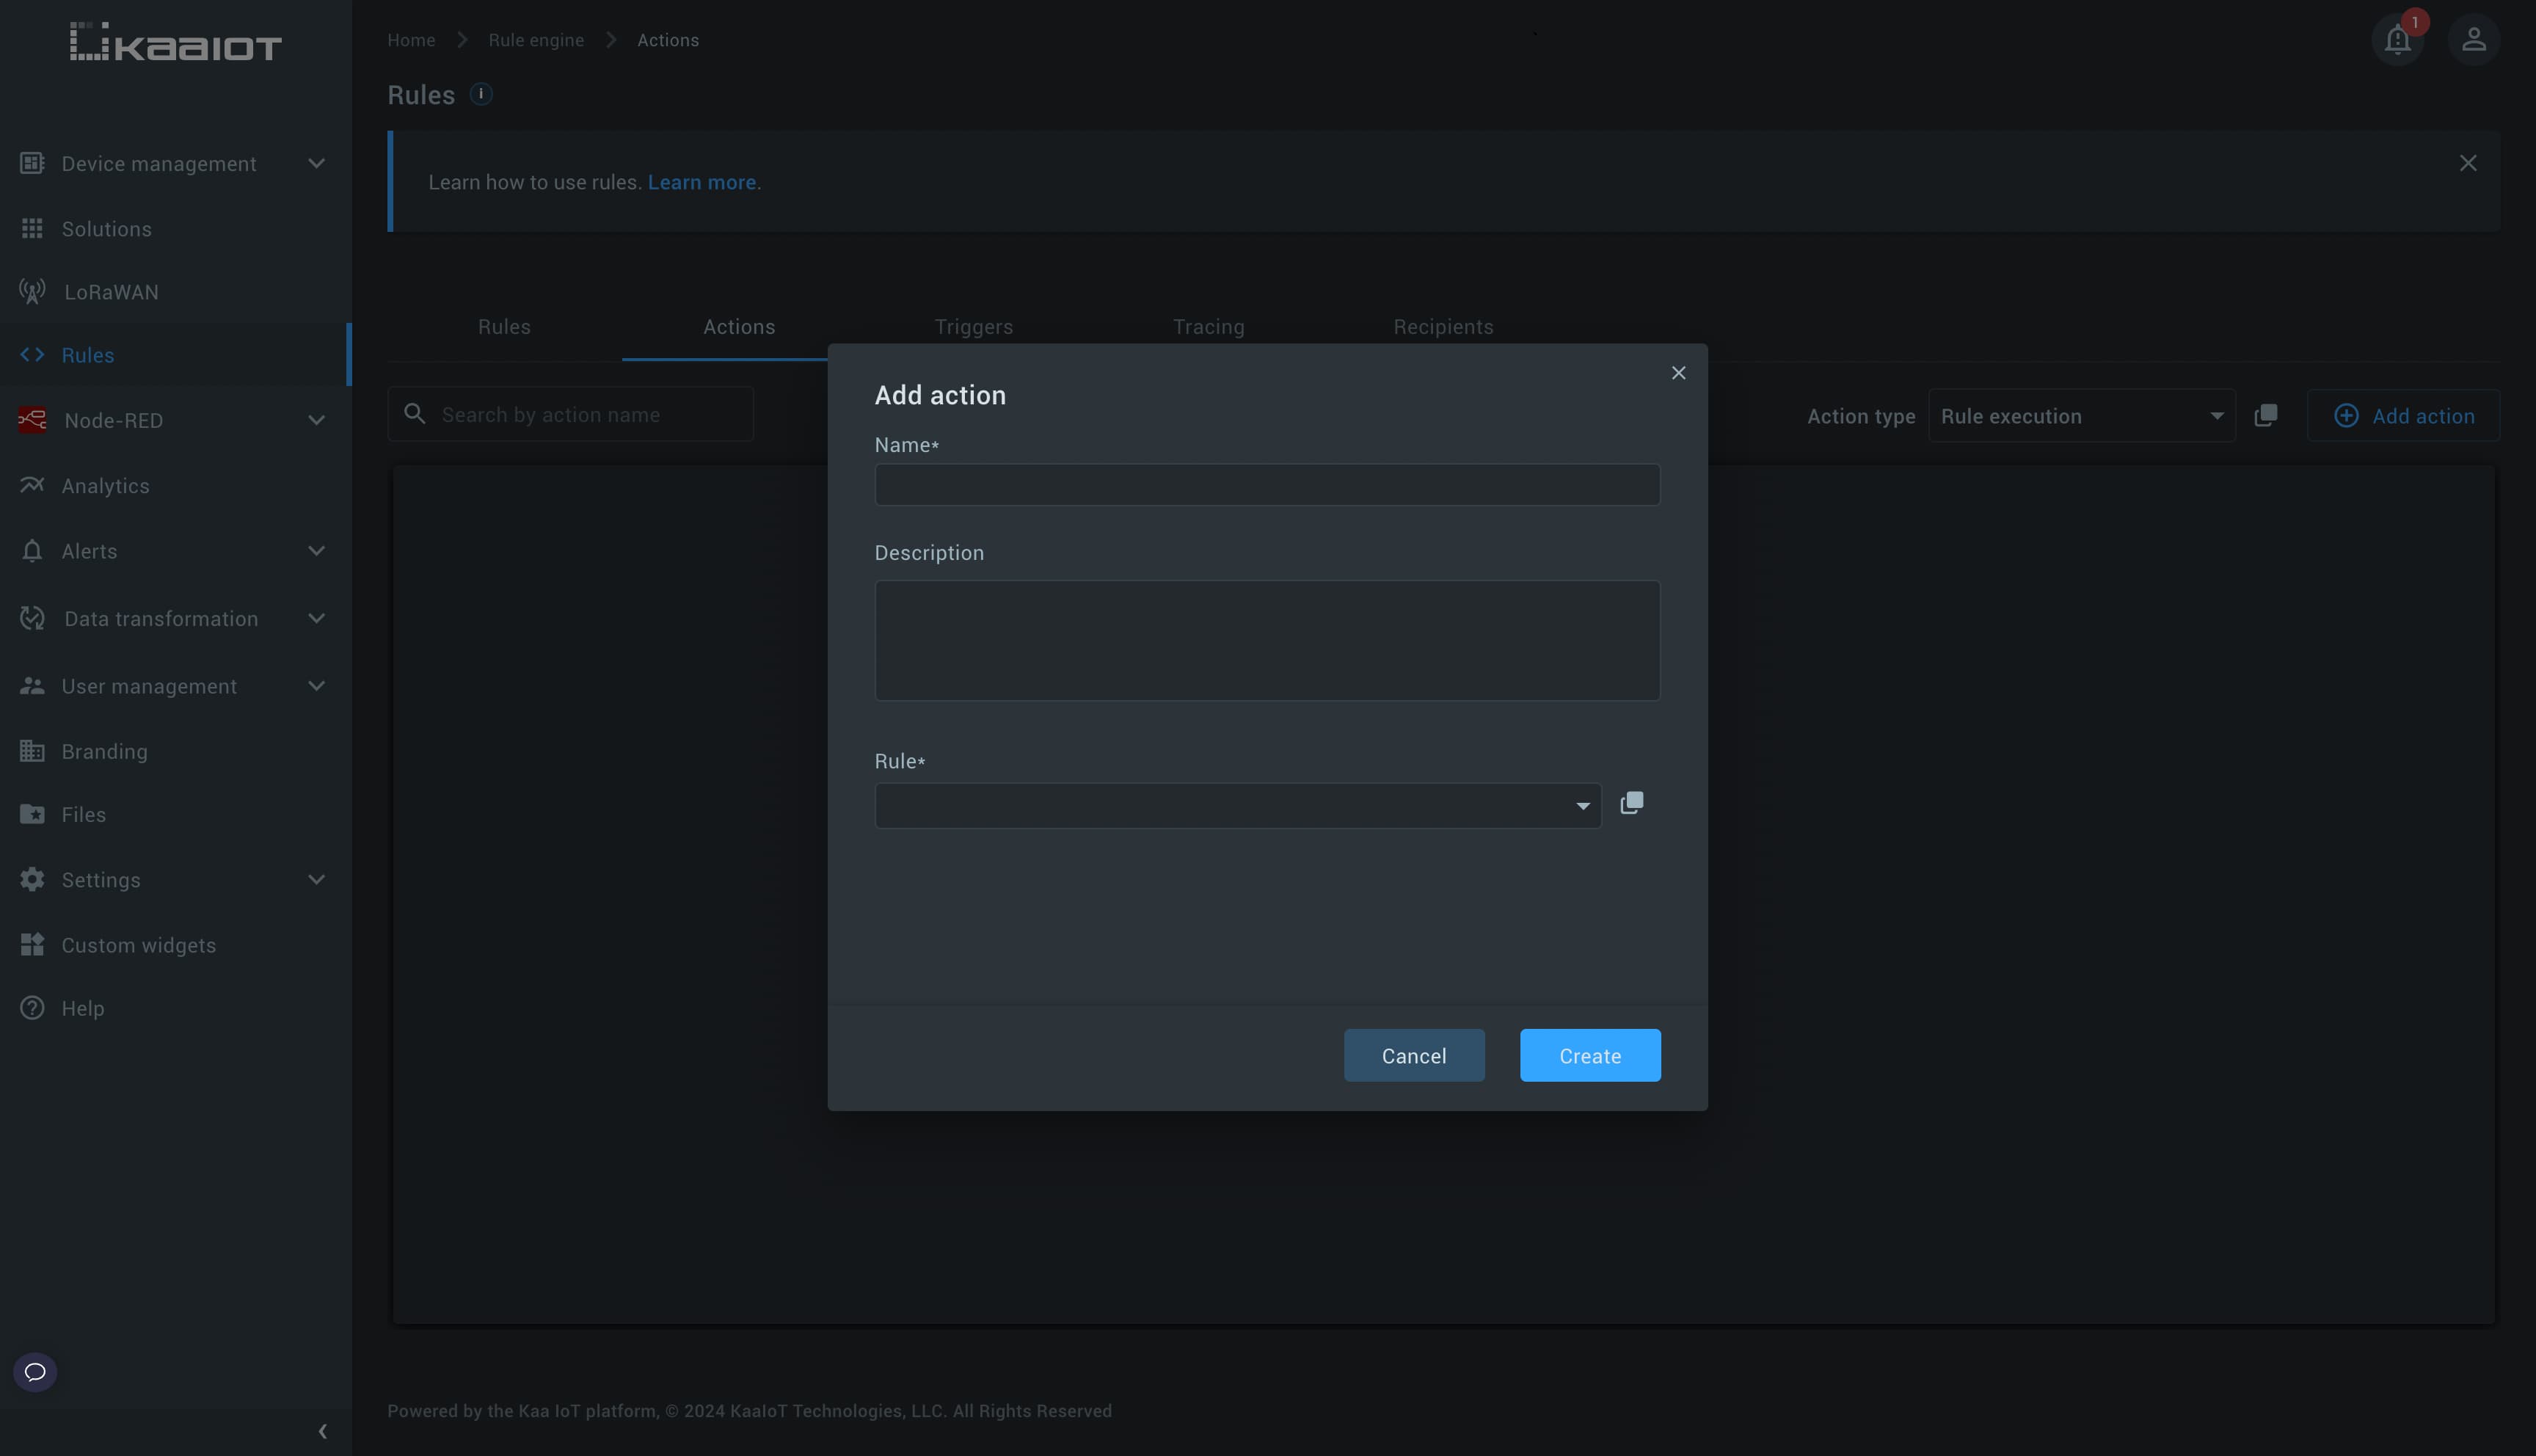Open the chat support bubble
The image size is (2536, 1456).
pos(35,1371)
